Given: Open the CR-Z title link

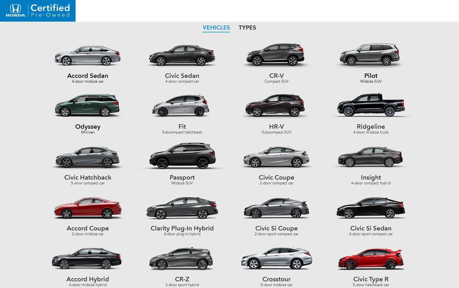Looking at the screenshot, I should (182, 279).
